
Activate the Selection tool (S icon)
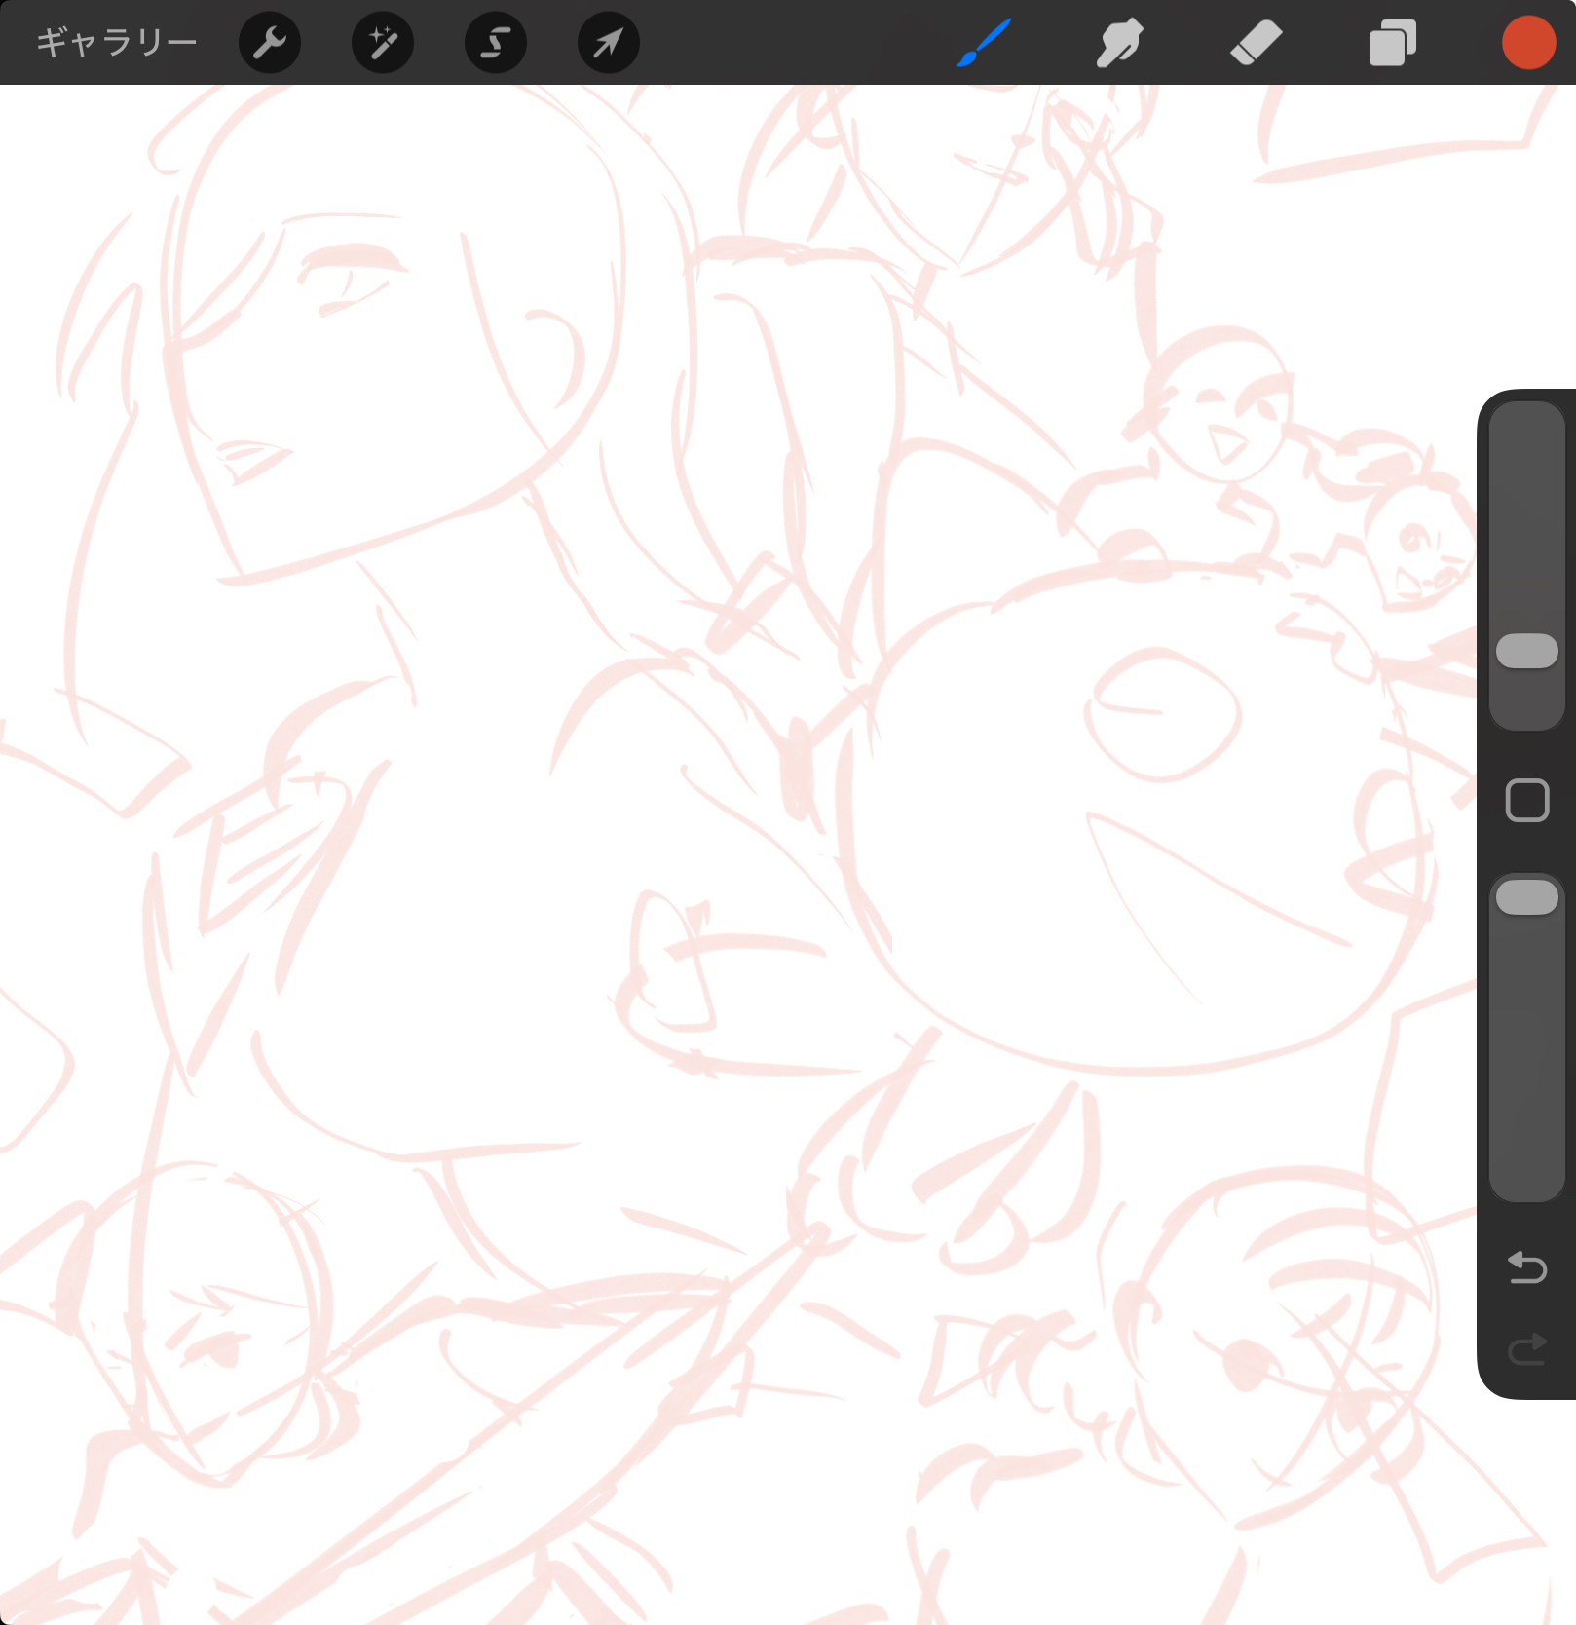[496, 43]
